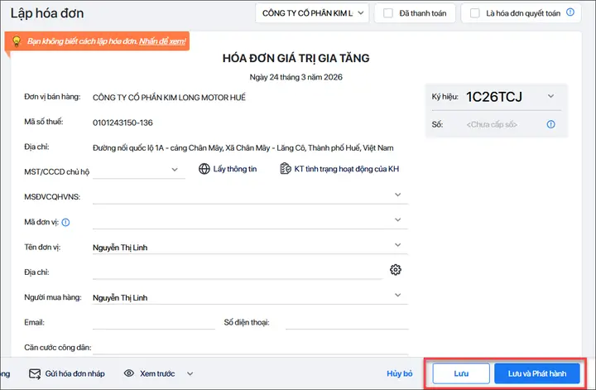Screen dimensions: 596x390
Task: Expand the Người mua hàng dropdown arrow
Action: pos(397,295)
